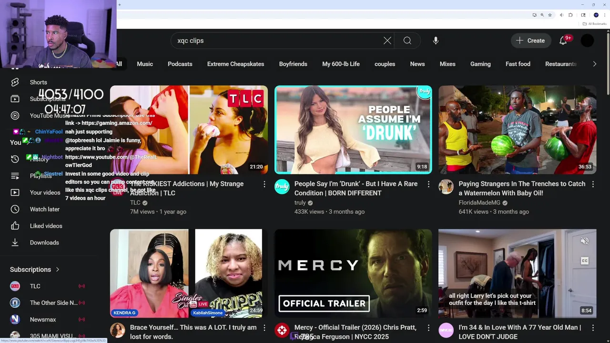Clear the search query with the X
Viewport: 610px width, 343px height.
(x=387, y=40)
